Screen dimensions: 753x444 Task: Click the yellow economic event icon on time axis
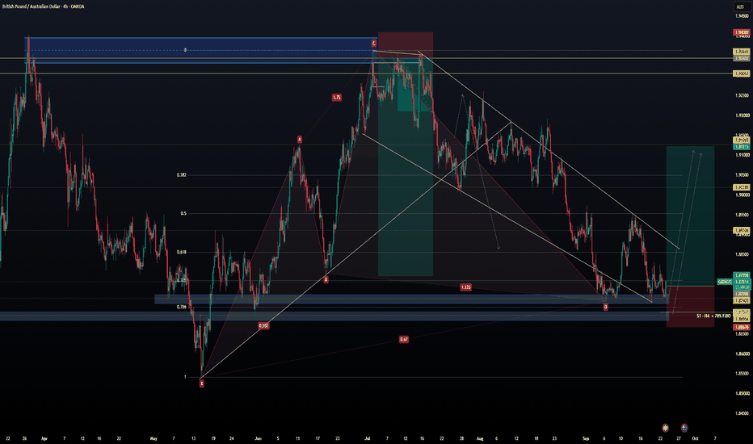click(665, 427)
